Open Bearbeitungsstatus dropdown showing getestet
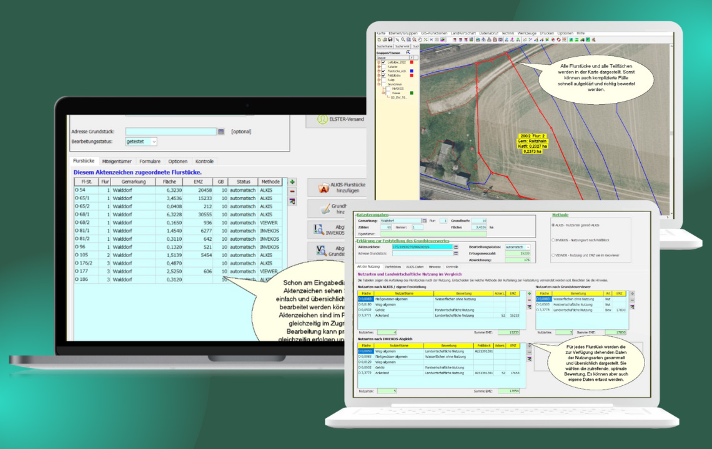Viewport: 712px width, 449px height. (x=141, y=142)
